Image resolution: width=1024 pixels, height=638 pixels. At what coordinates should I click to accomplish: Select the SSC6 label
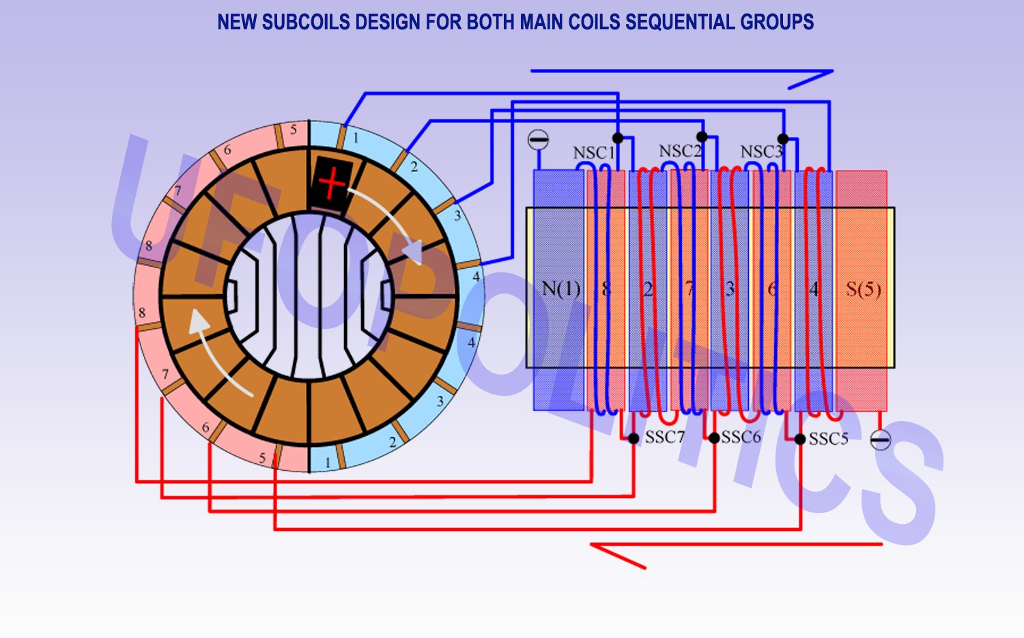coord(741,437)
